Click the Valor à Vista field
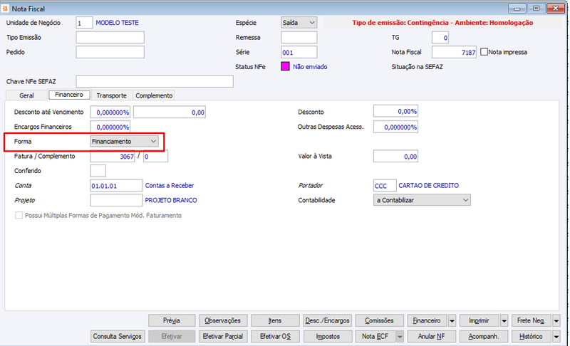Viewport: 570px width, 346px height. tap(395, 156)
